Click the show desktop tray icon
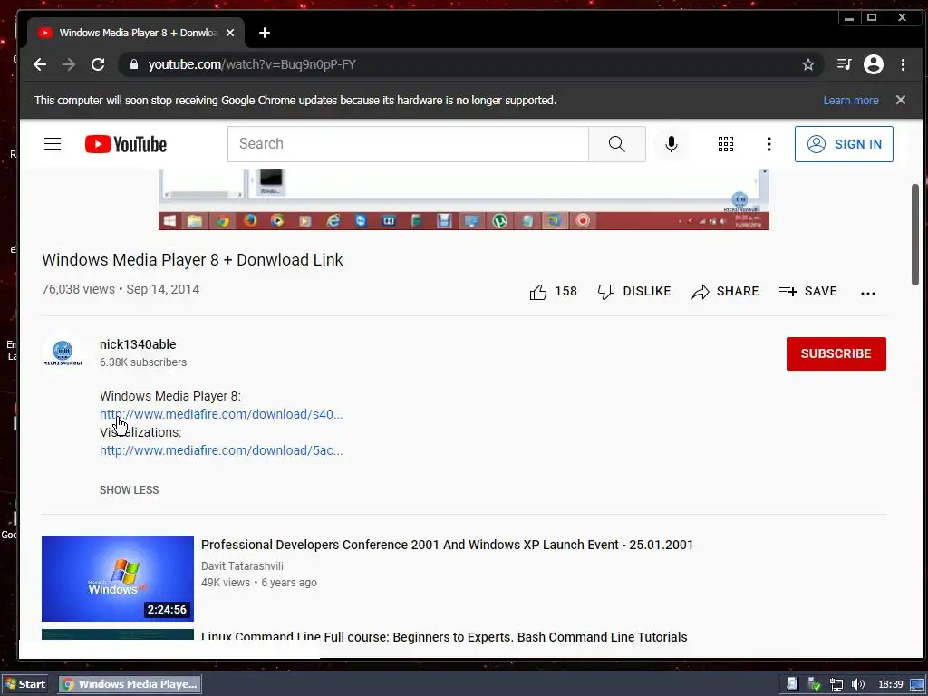This screenshot has height=696, width=928. [917, 685]
